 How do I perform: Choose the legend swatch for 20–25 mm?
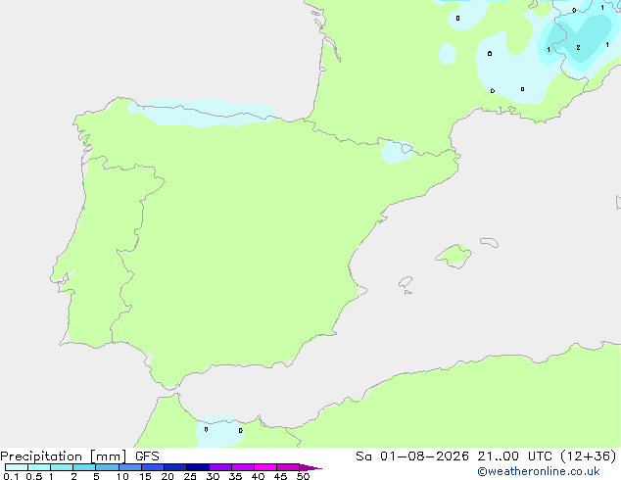tap(175, 467)
